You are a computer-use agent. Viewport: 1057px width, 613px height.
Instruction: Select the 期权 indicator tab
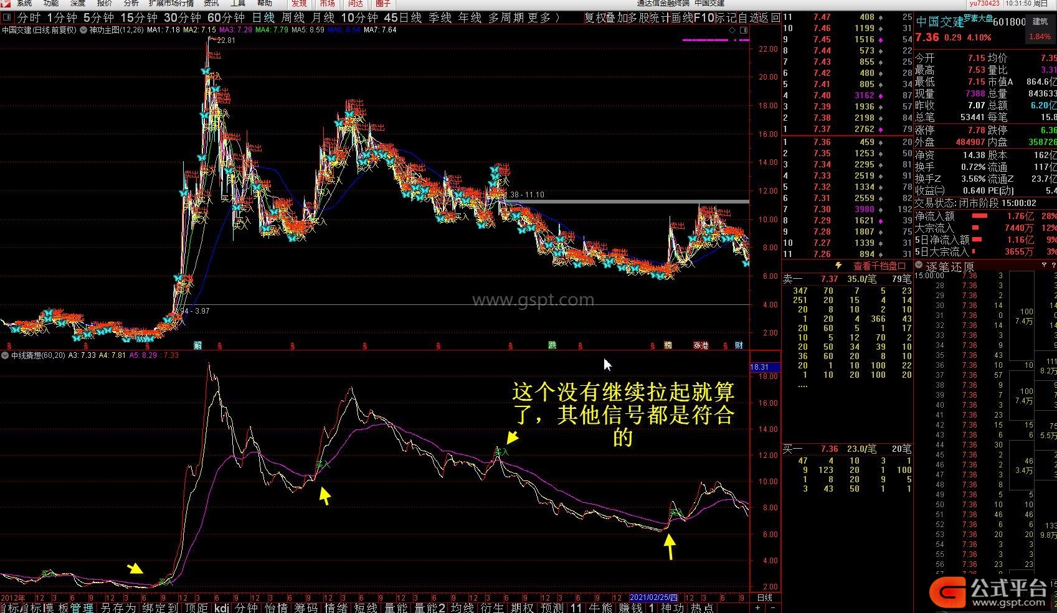point(523,607)
